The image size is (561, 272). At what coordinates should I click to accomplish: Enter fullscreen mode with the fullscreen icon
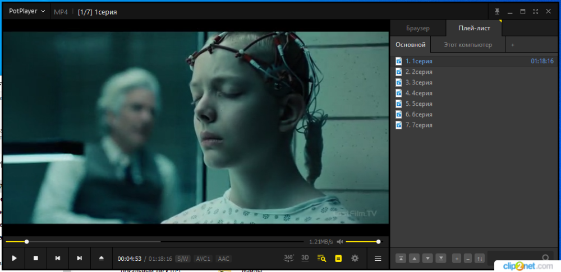[535, 11]
